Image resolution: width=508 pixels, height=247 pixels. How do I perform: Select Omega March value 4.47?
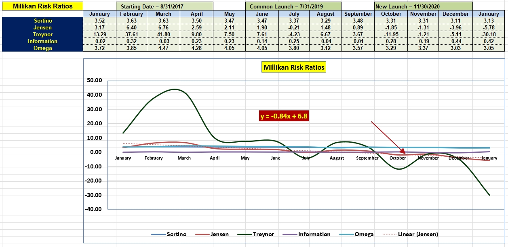(x=164, y=48)
